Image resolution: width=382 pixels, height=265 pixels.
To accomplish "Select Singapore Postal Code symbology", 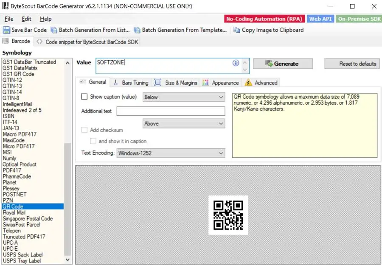I will [x=28, y=218].
